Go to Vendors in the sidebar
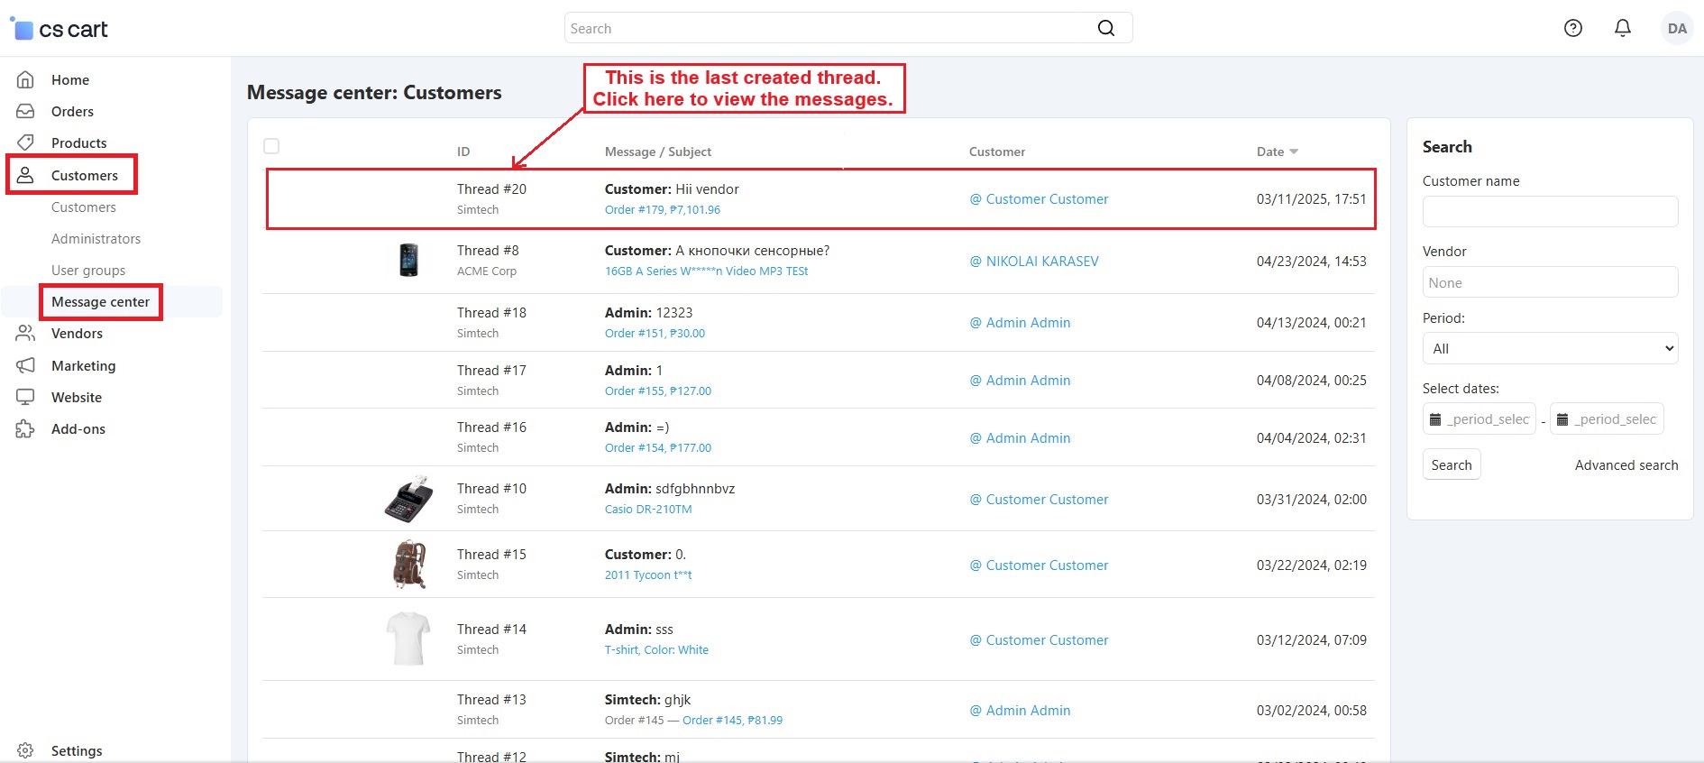The image size is (1704, 763). (77, 334)
